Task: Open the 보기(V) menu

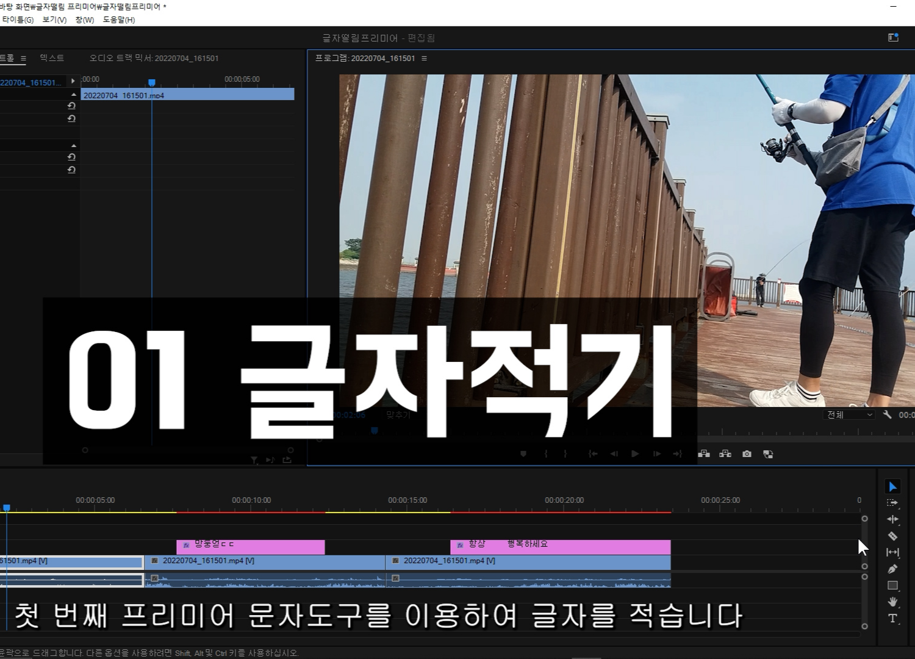Action: (x=54, y=20)
